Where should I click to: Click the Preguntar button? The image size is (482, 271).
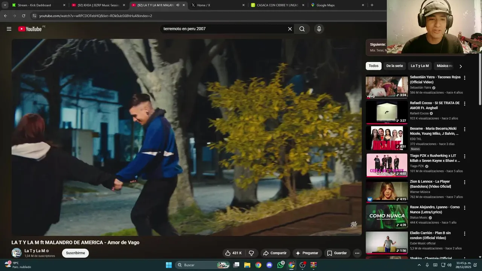[x=307, y=253]
